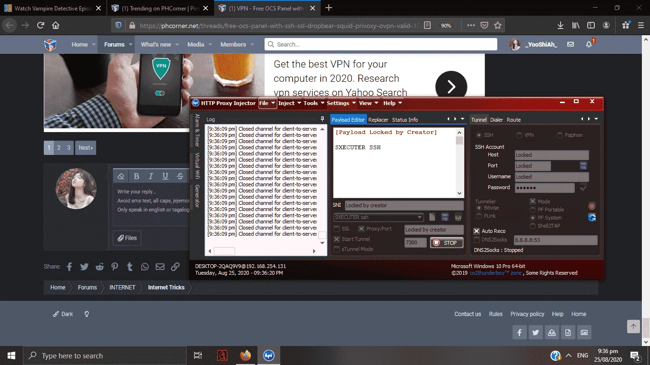
Task: Open the Virtual Wifi side tab
Action: (197, 166)
